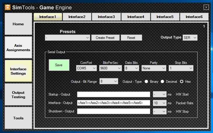Click the 'Presets' heading

(67, 31)
